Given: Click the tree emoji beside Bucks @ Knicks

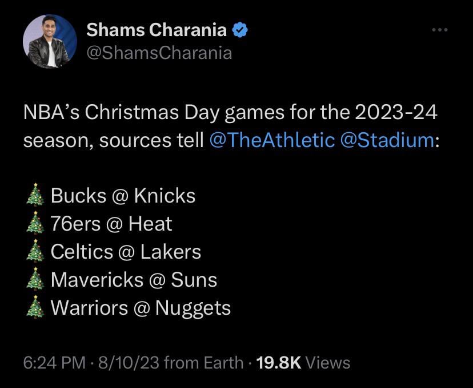Looking at the screenshot, I should coord(35,196).
